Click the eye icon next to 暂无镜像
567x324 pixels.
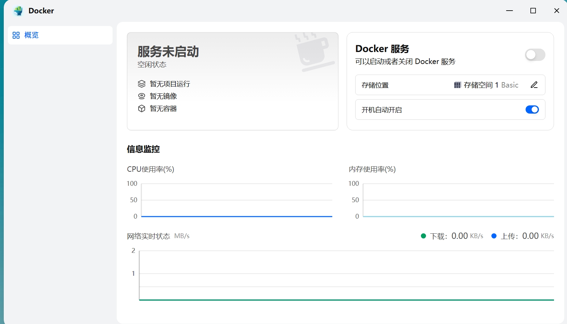pyautogui.click(x=142, y=96)
